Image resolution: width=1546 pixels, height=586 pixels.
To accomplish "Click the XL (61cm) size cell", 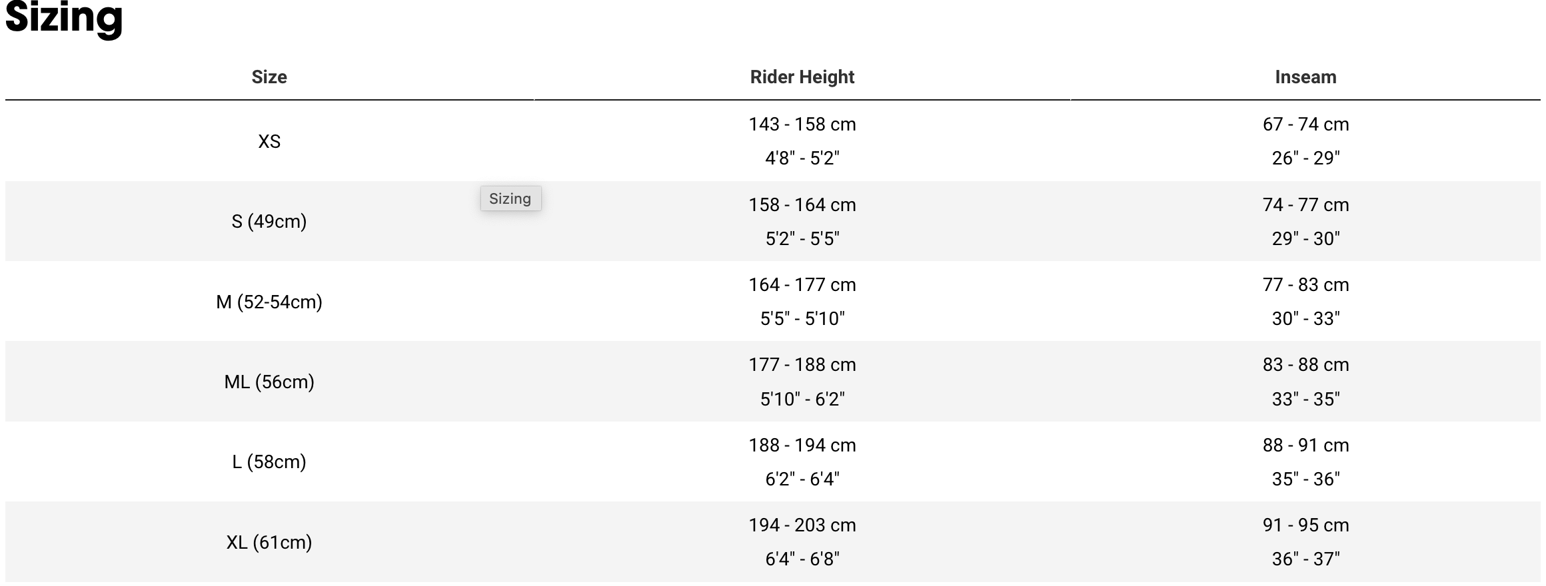I will coord(269,542).
